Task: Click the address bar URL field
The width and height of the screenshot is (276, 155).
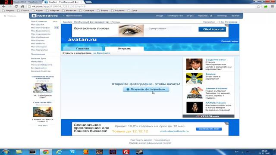Action: (141, 6)
